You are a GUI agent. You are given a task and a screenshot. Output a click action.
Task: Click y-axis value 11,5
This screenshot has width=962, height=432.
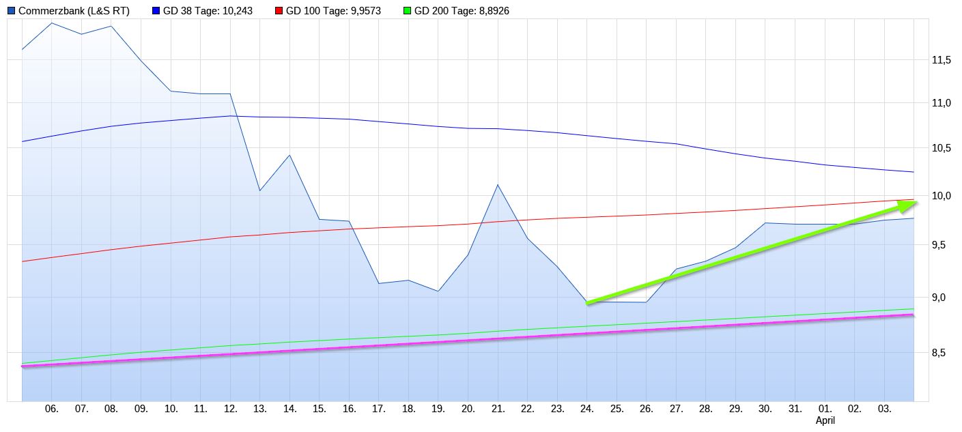point(942,60)
